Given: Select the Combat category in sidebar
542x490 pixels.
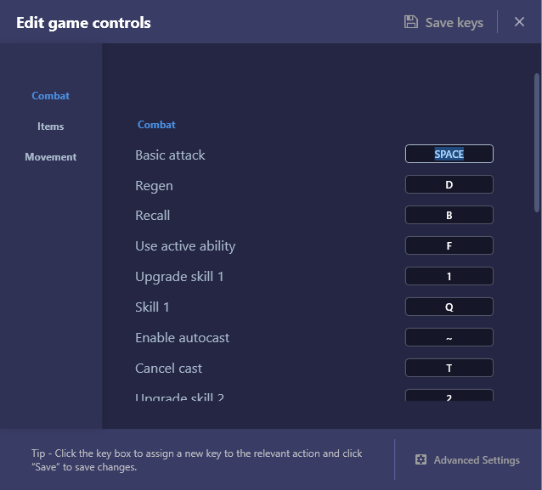Looking at the screenshot, I should tap(51, 96).
